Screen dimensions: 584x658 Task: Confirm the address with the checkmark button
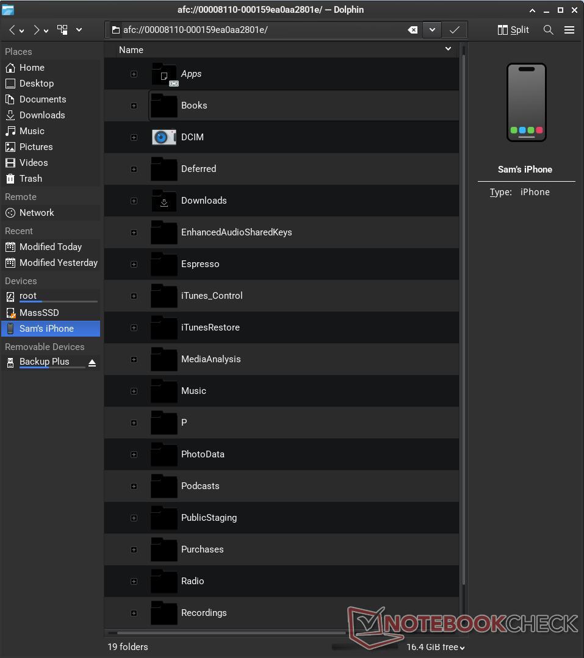pyautogui.click(x=454, y=29)
